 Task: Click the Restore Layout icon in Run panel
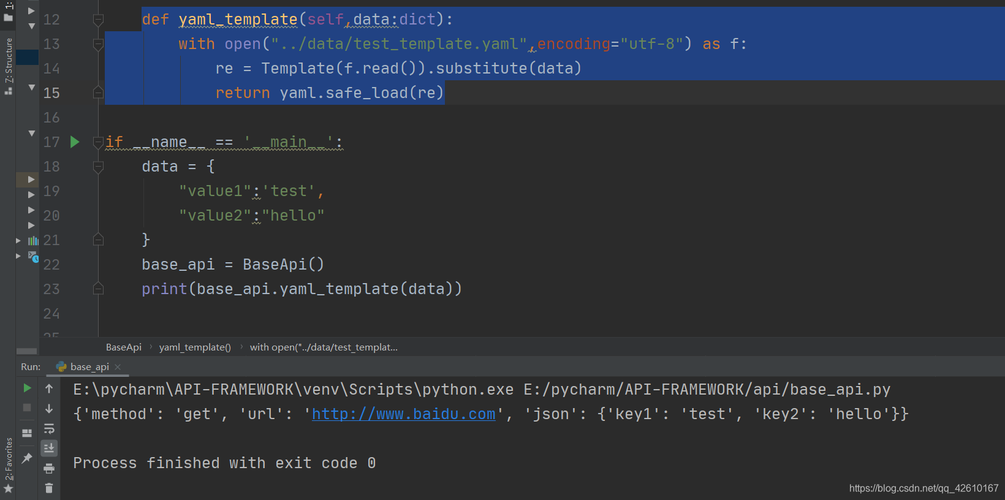click(x=27, y=433)
